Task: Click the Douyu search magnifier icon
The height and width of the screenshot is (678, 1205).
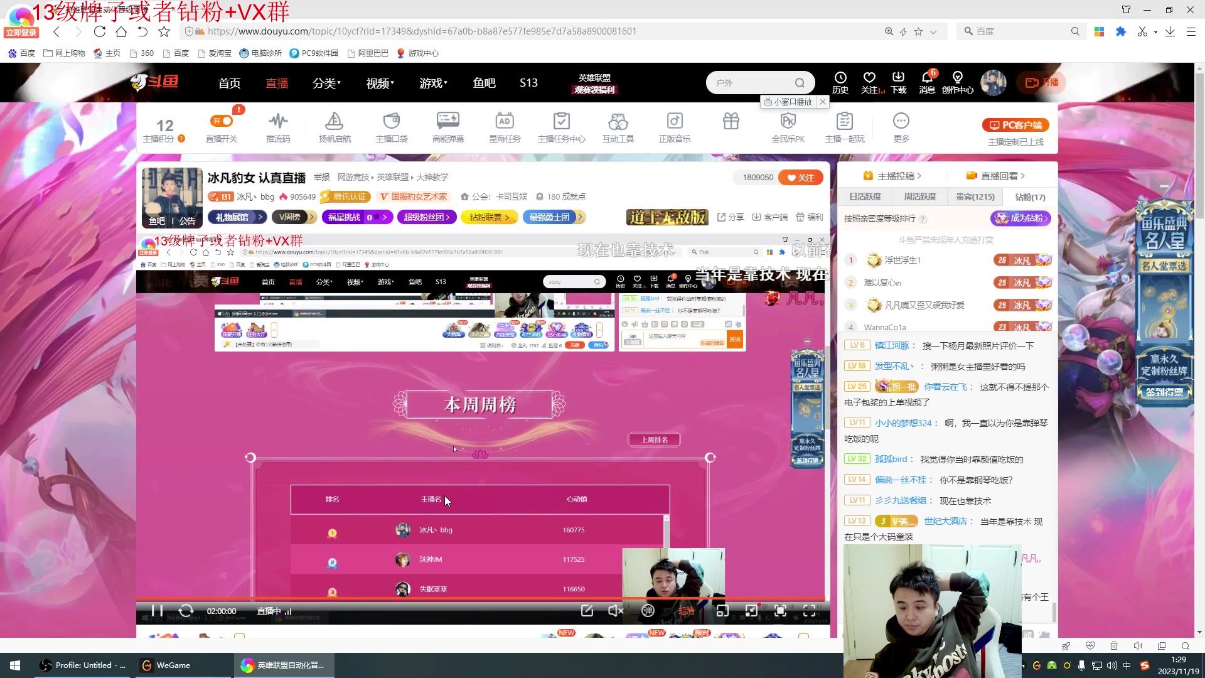Action: coord(800,83)
